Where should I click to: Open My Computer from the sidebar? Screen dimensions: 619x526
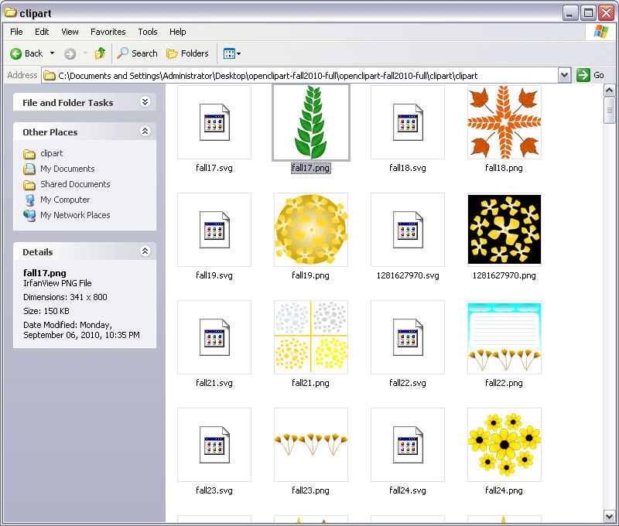coord(64,200)
